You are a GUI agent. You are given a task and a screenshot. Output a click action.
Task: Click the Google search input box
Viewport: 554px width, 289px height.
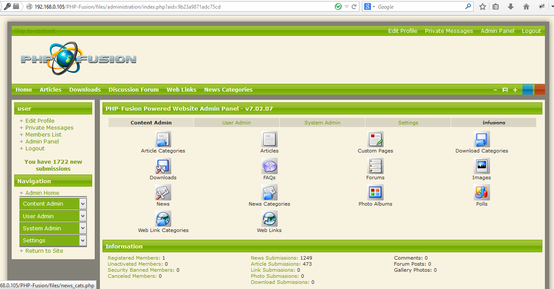tap(420, 6)
